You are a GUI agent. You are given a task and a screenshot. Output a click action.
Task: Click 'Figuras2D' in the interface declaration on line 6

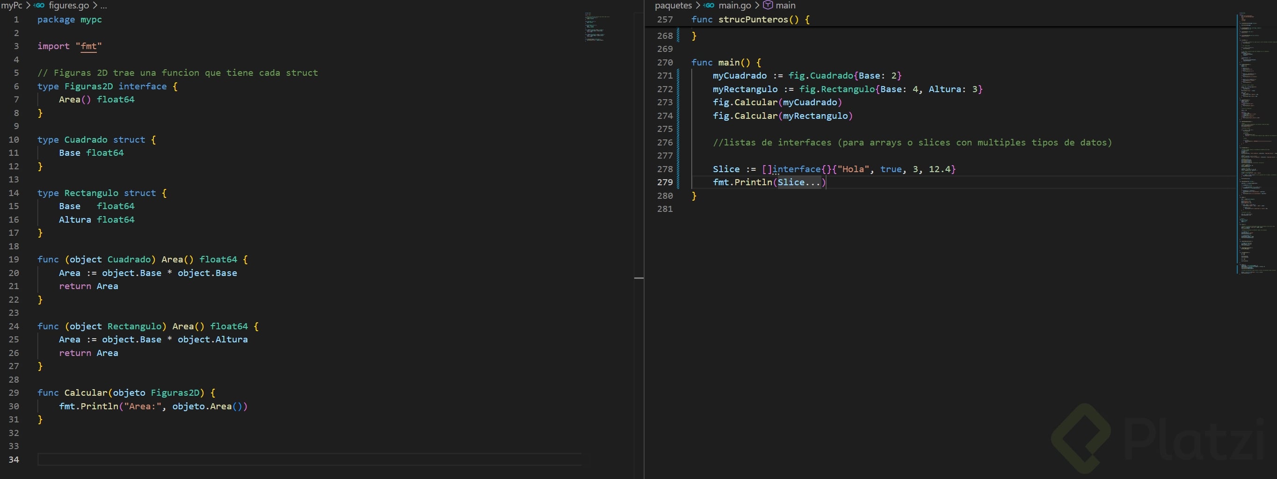coord(89,86)
